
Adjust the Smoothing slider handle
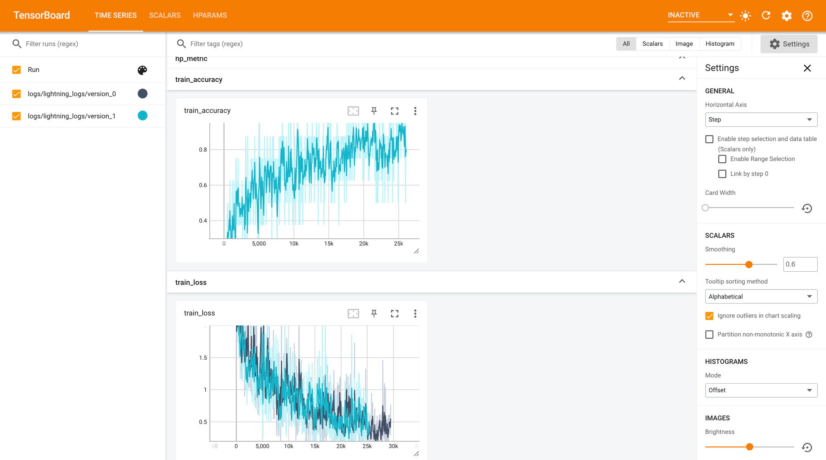[x=748, y=264]
